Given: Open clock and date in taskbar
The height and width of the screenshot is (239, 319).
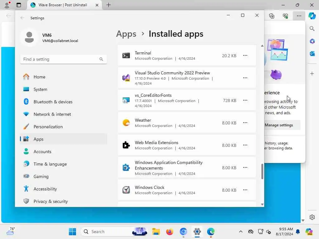Looking at the screenshot, I should 284,232.
